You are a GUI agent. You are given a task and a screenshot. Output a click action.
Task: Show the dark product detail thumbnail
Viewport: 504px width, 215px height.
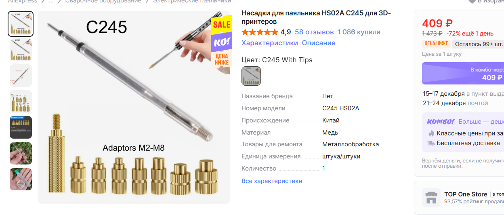point(21,127)
